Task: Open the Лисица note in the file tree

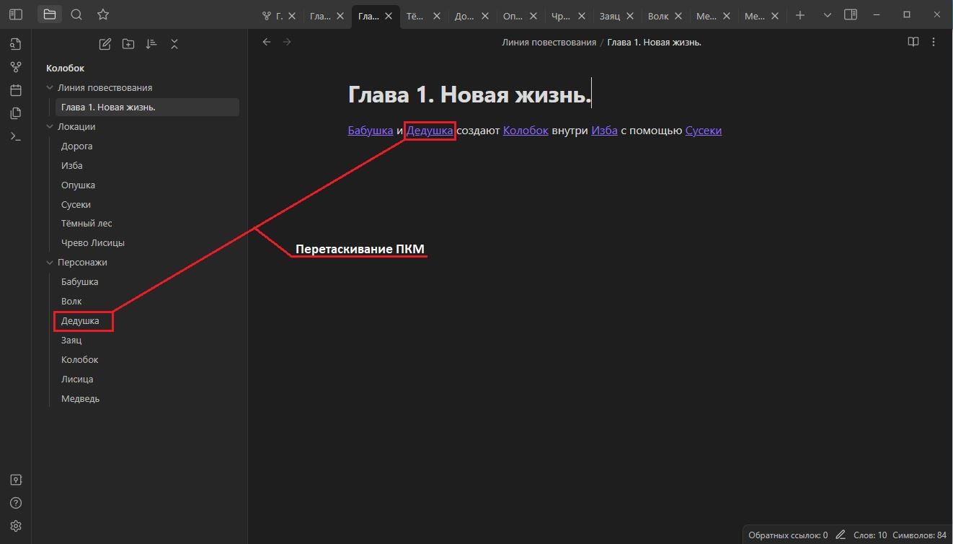Action: coord(77,379)
